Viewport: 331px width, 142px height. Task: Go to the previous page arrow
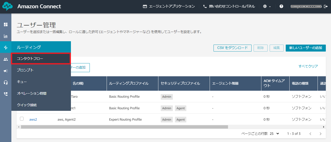(x=310, y=134)
